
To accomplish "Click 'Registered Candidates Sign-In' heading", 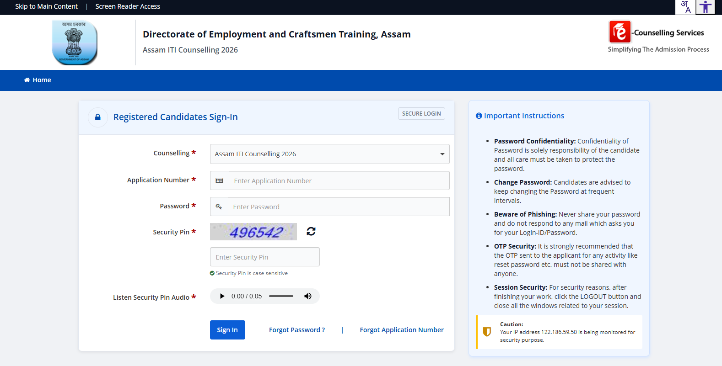I will pyautogui.click(x=176, y=117).
